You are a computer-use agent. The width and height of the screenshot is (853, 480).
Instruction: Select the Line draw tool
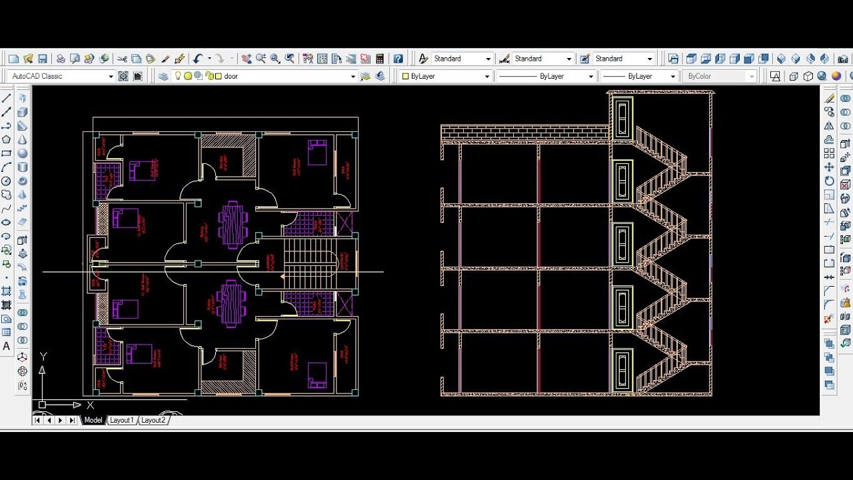coord(7,98)
